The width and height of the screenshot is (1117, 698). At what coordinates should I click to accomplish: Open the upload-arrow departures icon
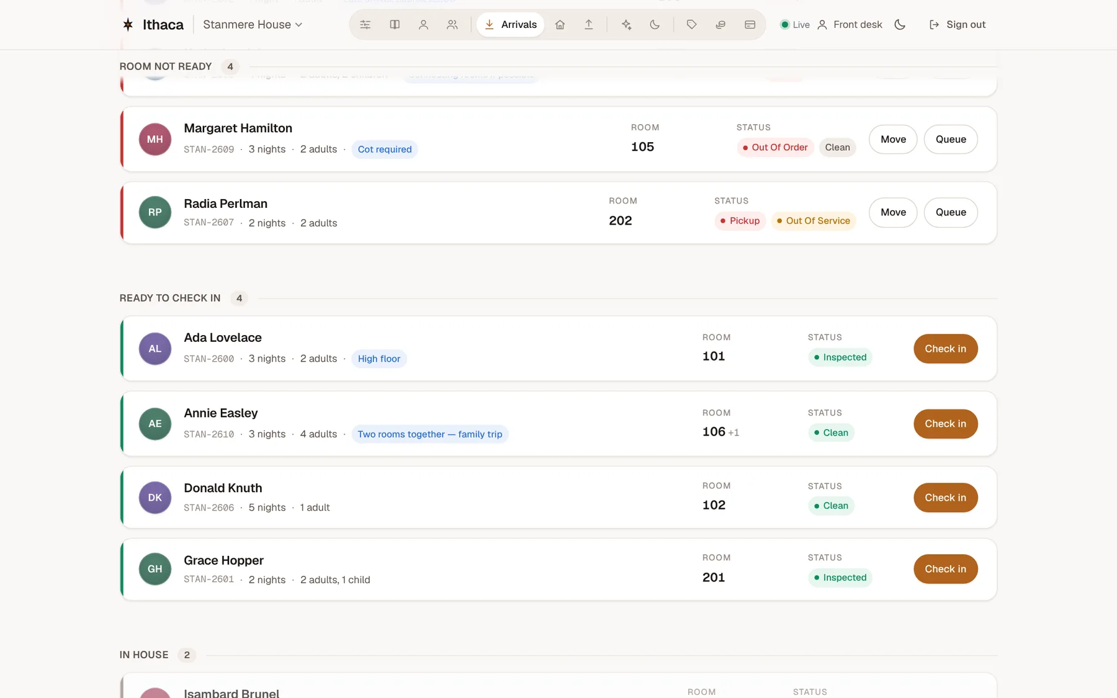point(588,25)
